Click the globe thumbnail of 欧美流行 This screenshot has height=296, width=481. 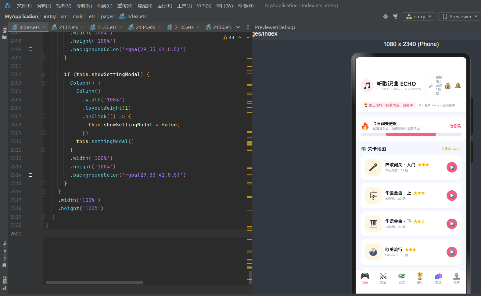[373, 252]
